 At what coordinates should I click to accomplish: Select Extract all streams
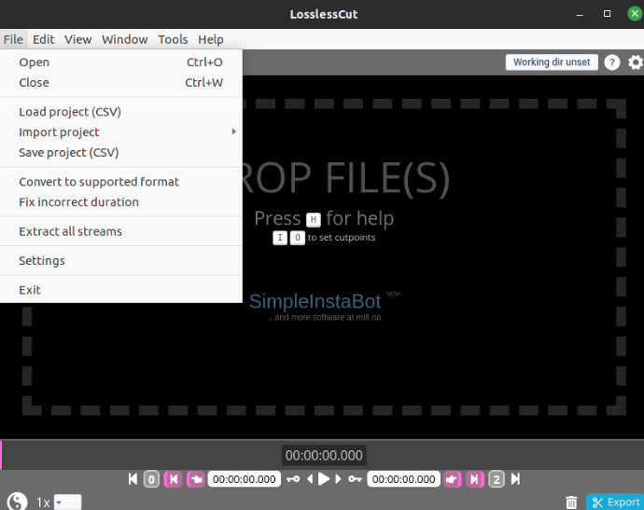[121, 231]
